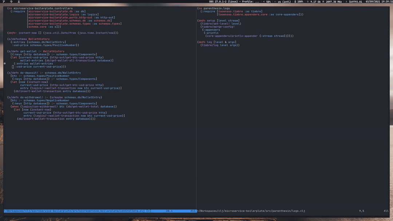Viewport: 393px width, 221px height.
Task: Click 'microservice-boilerplate.ports.http-out' require entry
Action: [60, 17]
